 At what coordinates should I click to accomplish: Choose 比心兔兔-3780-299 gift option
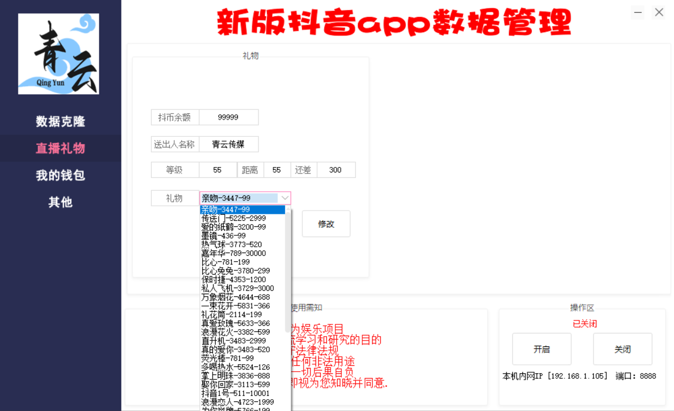point(242,270)
